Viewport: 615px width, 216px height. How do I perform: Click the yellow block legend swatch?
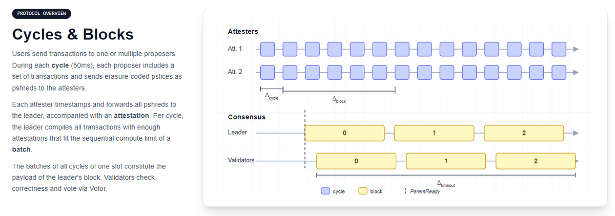coord(362,191)
